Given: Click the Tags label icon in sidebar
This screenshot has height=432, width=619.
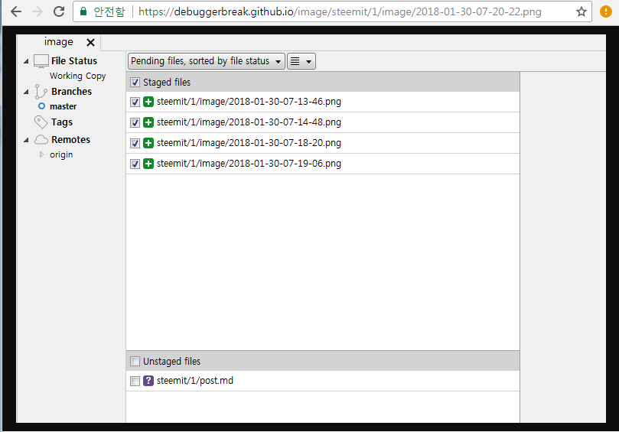Looking at the screenshot, I should tap(41, 122).
